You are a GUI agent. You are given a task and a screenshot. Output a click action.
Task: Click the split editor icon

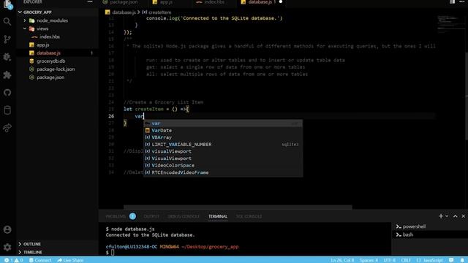[452, 1]
